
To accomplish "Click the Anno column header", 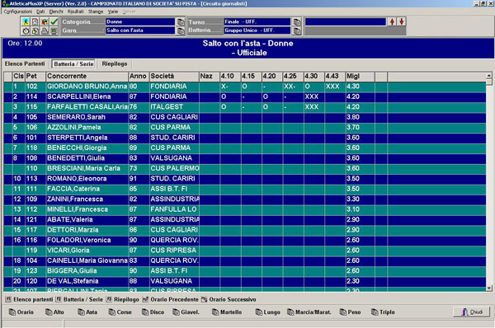I will click(139, 77).
